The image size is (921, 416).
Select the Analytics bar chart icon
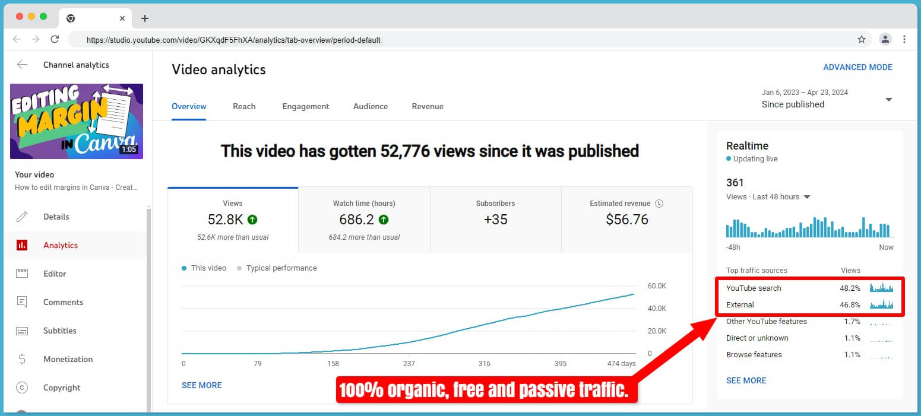(x=22, y=245)
